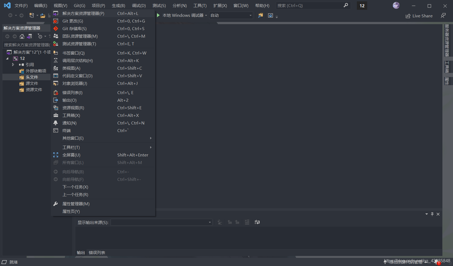Select 调用层次结构(H) menu entry
Image resolution: width=453 pixels, height=266 pixels.
(x=103, y=60)
